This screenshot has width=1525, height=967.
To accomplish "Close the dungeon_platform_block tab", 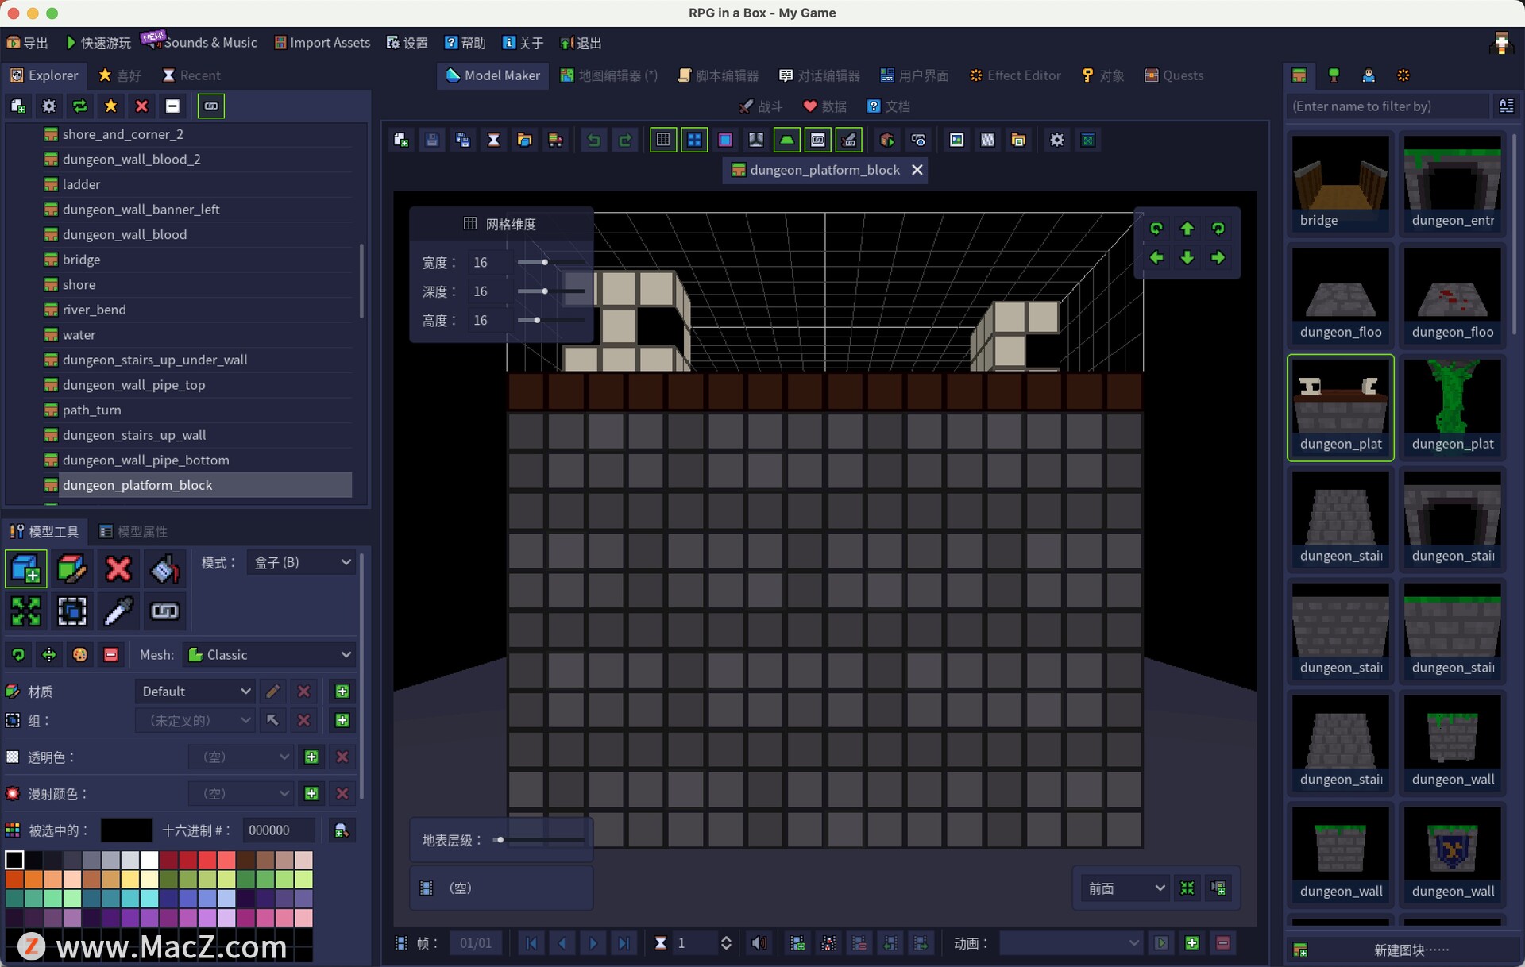I will pos(917,170).
